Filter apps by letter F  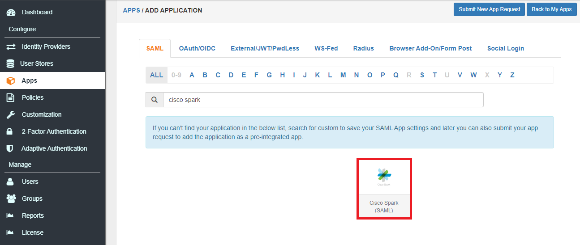[256, 75]
